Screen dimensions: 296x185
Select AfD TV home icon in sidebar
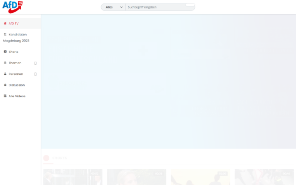click(x=5, y=23)
